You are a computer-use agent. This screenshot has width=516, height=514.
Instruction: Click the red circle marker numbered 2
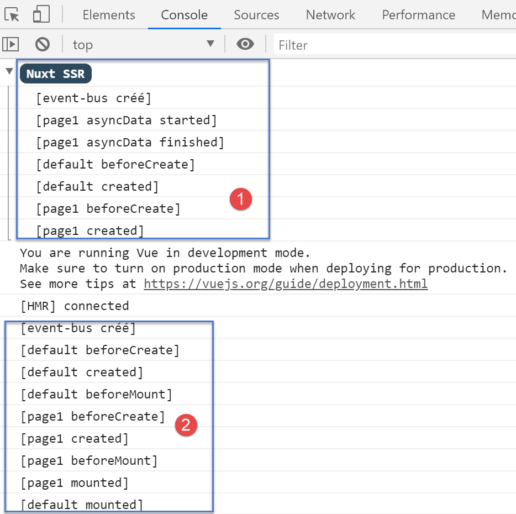coord(186,425)
